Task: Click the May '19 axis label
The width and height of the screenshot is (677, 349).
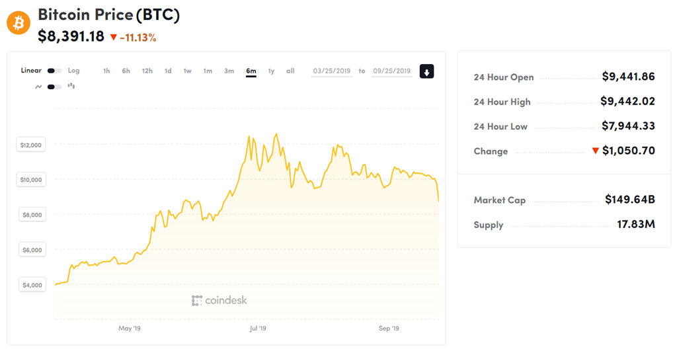Action: click(x=130, y=329)
